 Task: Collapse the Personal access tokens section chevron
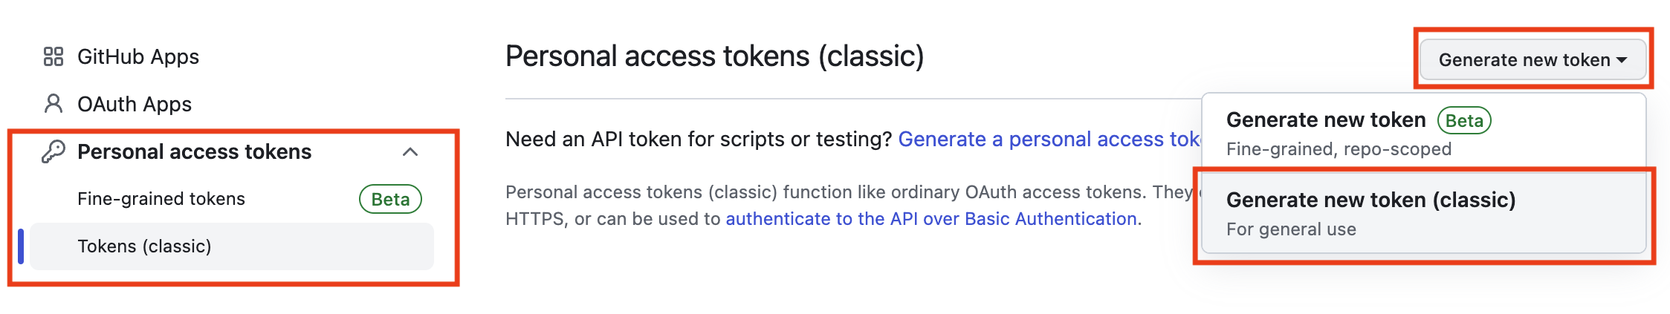click(410, 151)
